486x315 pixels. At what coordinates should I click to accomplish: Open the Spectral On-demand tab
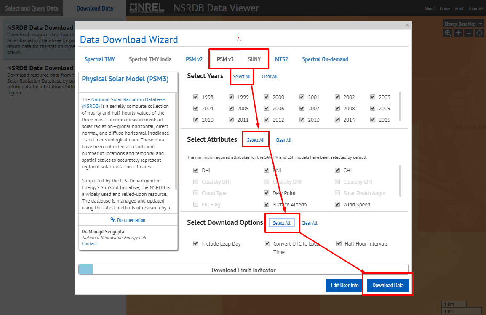click(x=325, y=59)
